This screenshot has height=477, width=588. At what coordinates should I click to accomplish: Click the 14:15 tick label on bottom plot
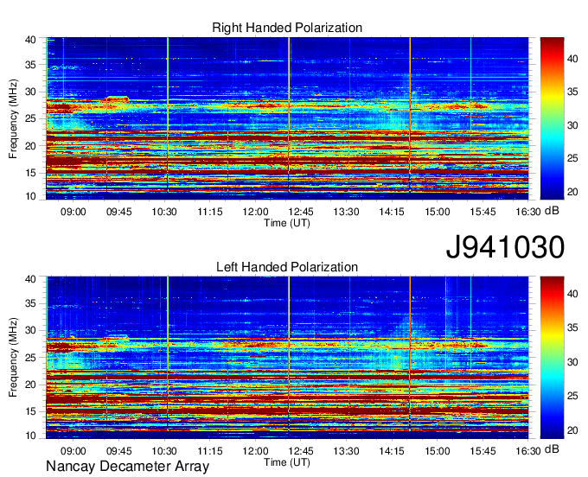(392, 451)
